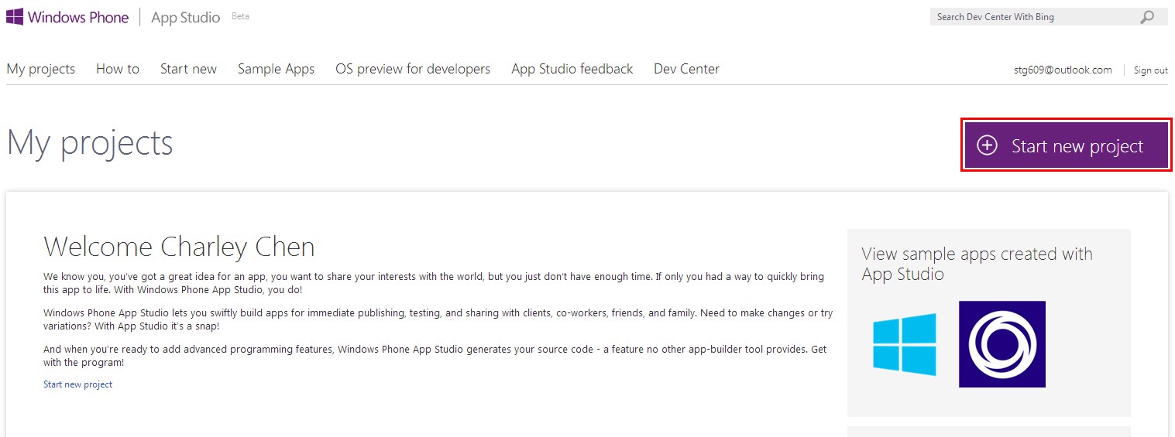This screenshot has width=1175, height=437.
Task: Click the plus icon in Start new project
Action: (987, 145)
